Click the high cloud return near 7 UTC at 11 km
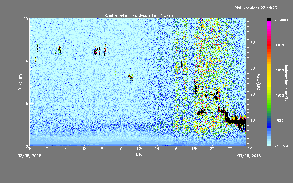This screenshot has width=293, height=183. (x=96, y=51)
